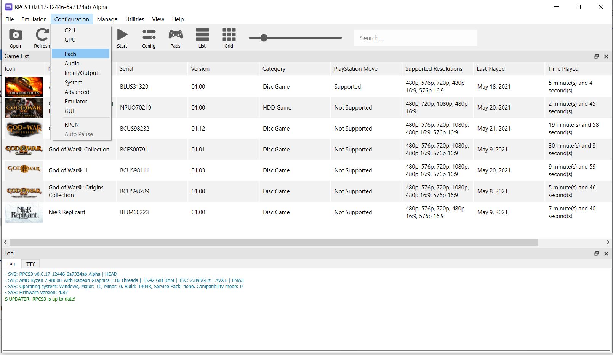Switch to the TTY log tab
Viewport: 613px width, 355px height.
(x=30, y=264)
